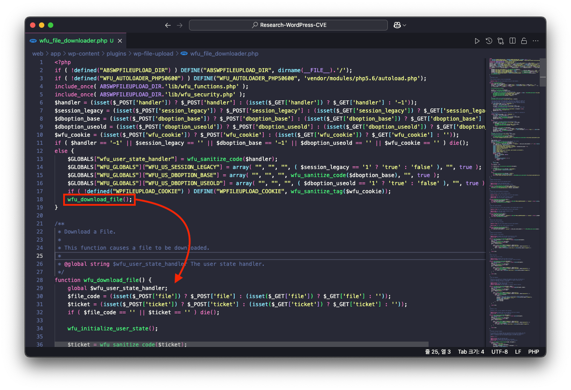Go forward with the right arrow
The image size is (571, 390).
click(x=180, y=25)
